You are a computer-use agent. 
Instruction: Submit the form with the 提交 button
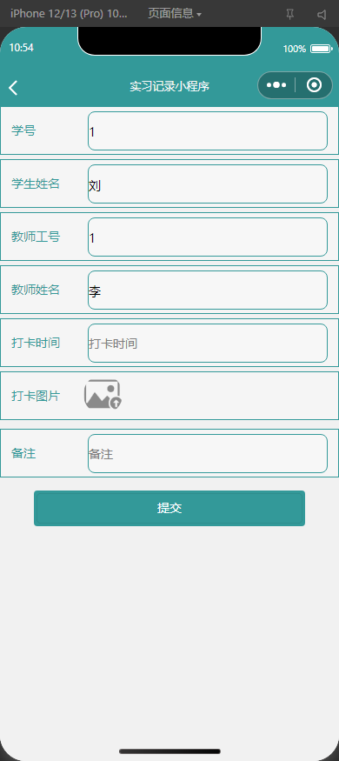(169, 508)
